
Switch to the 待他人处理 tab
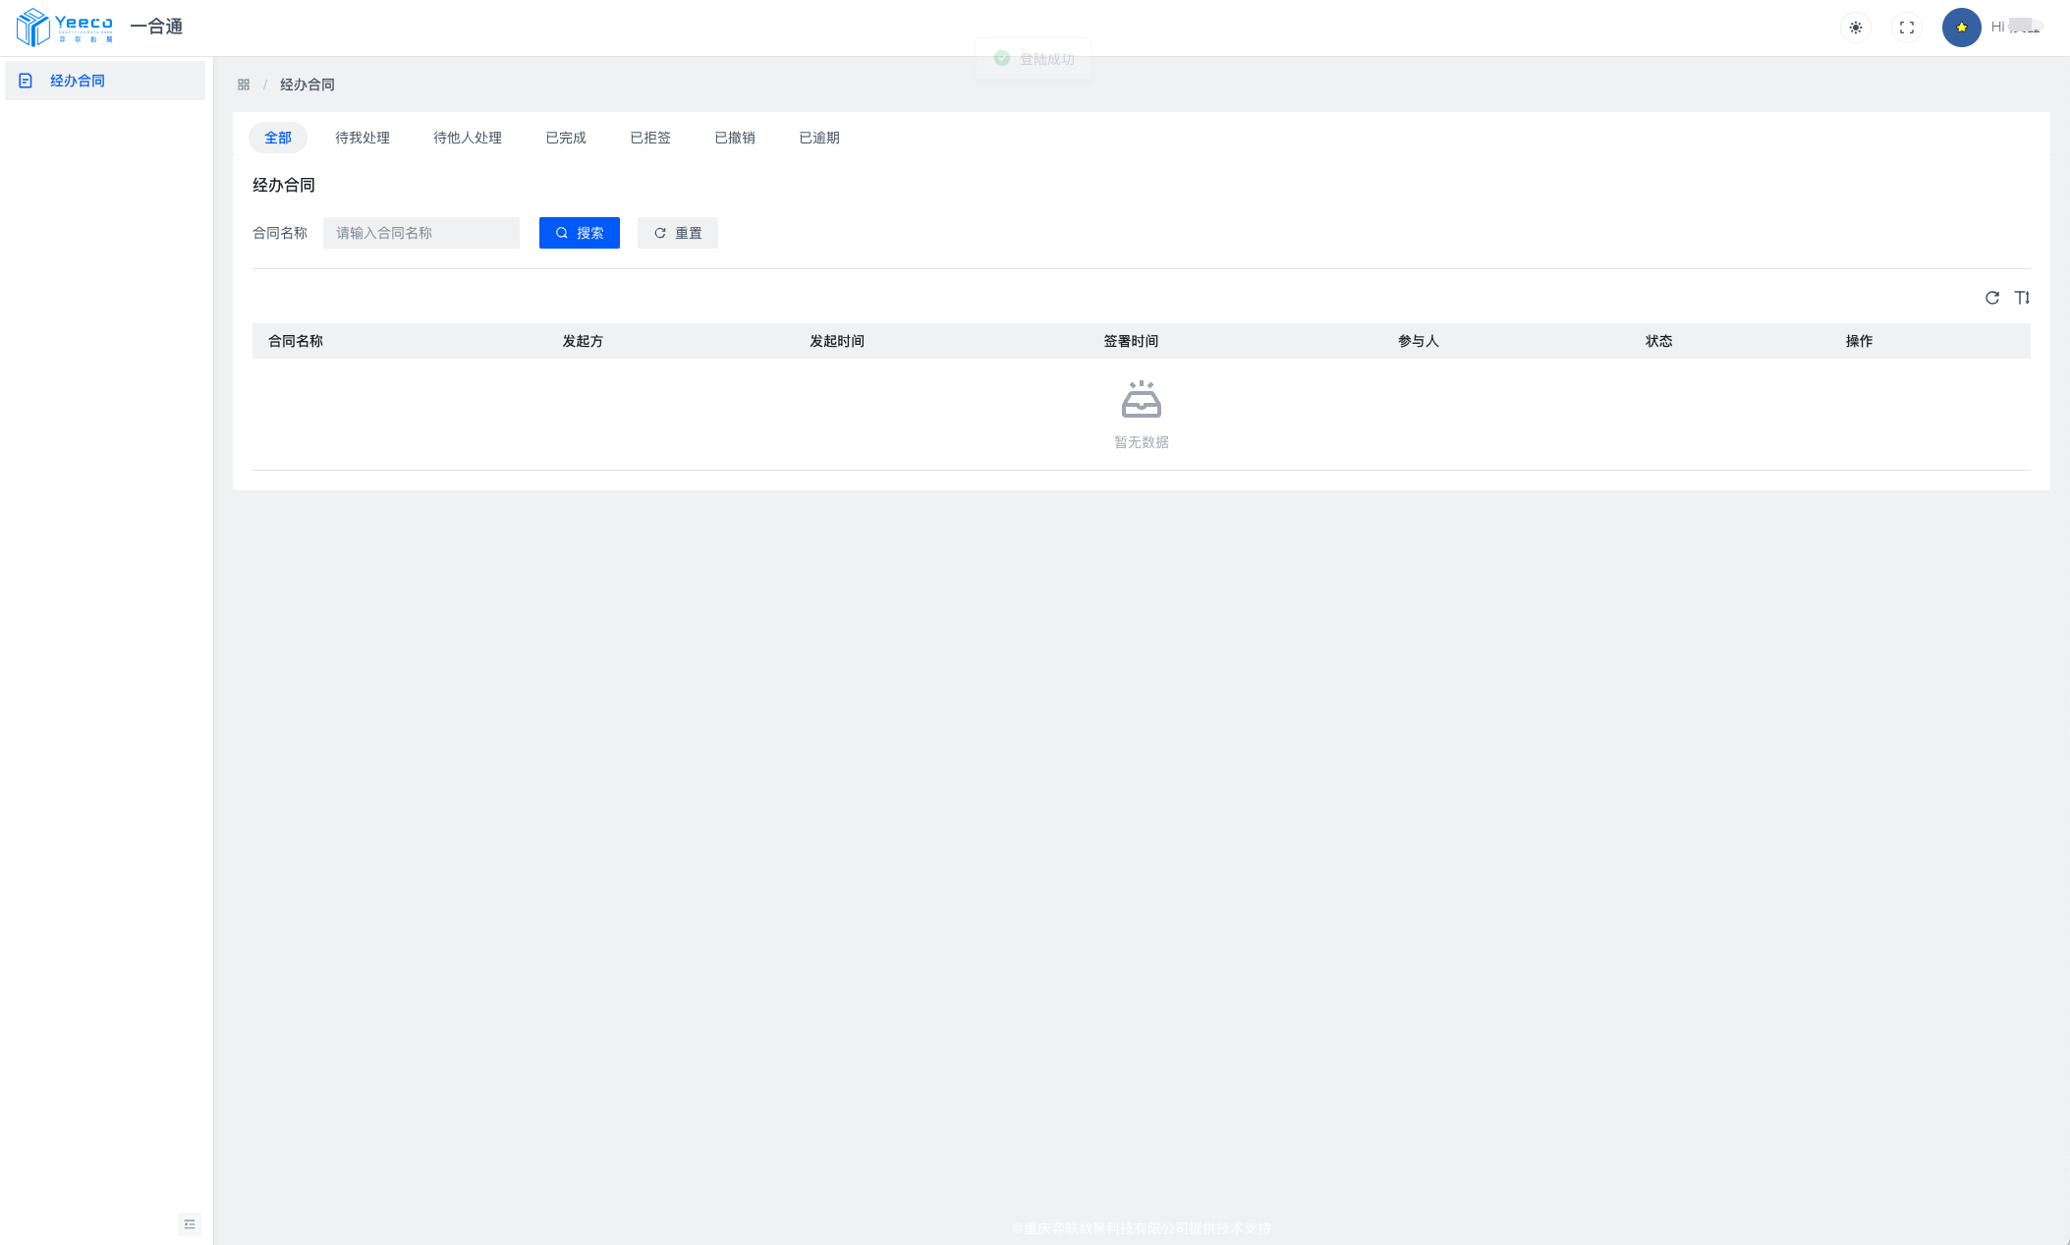tap(468, 138)
